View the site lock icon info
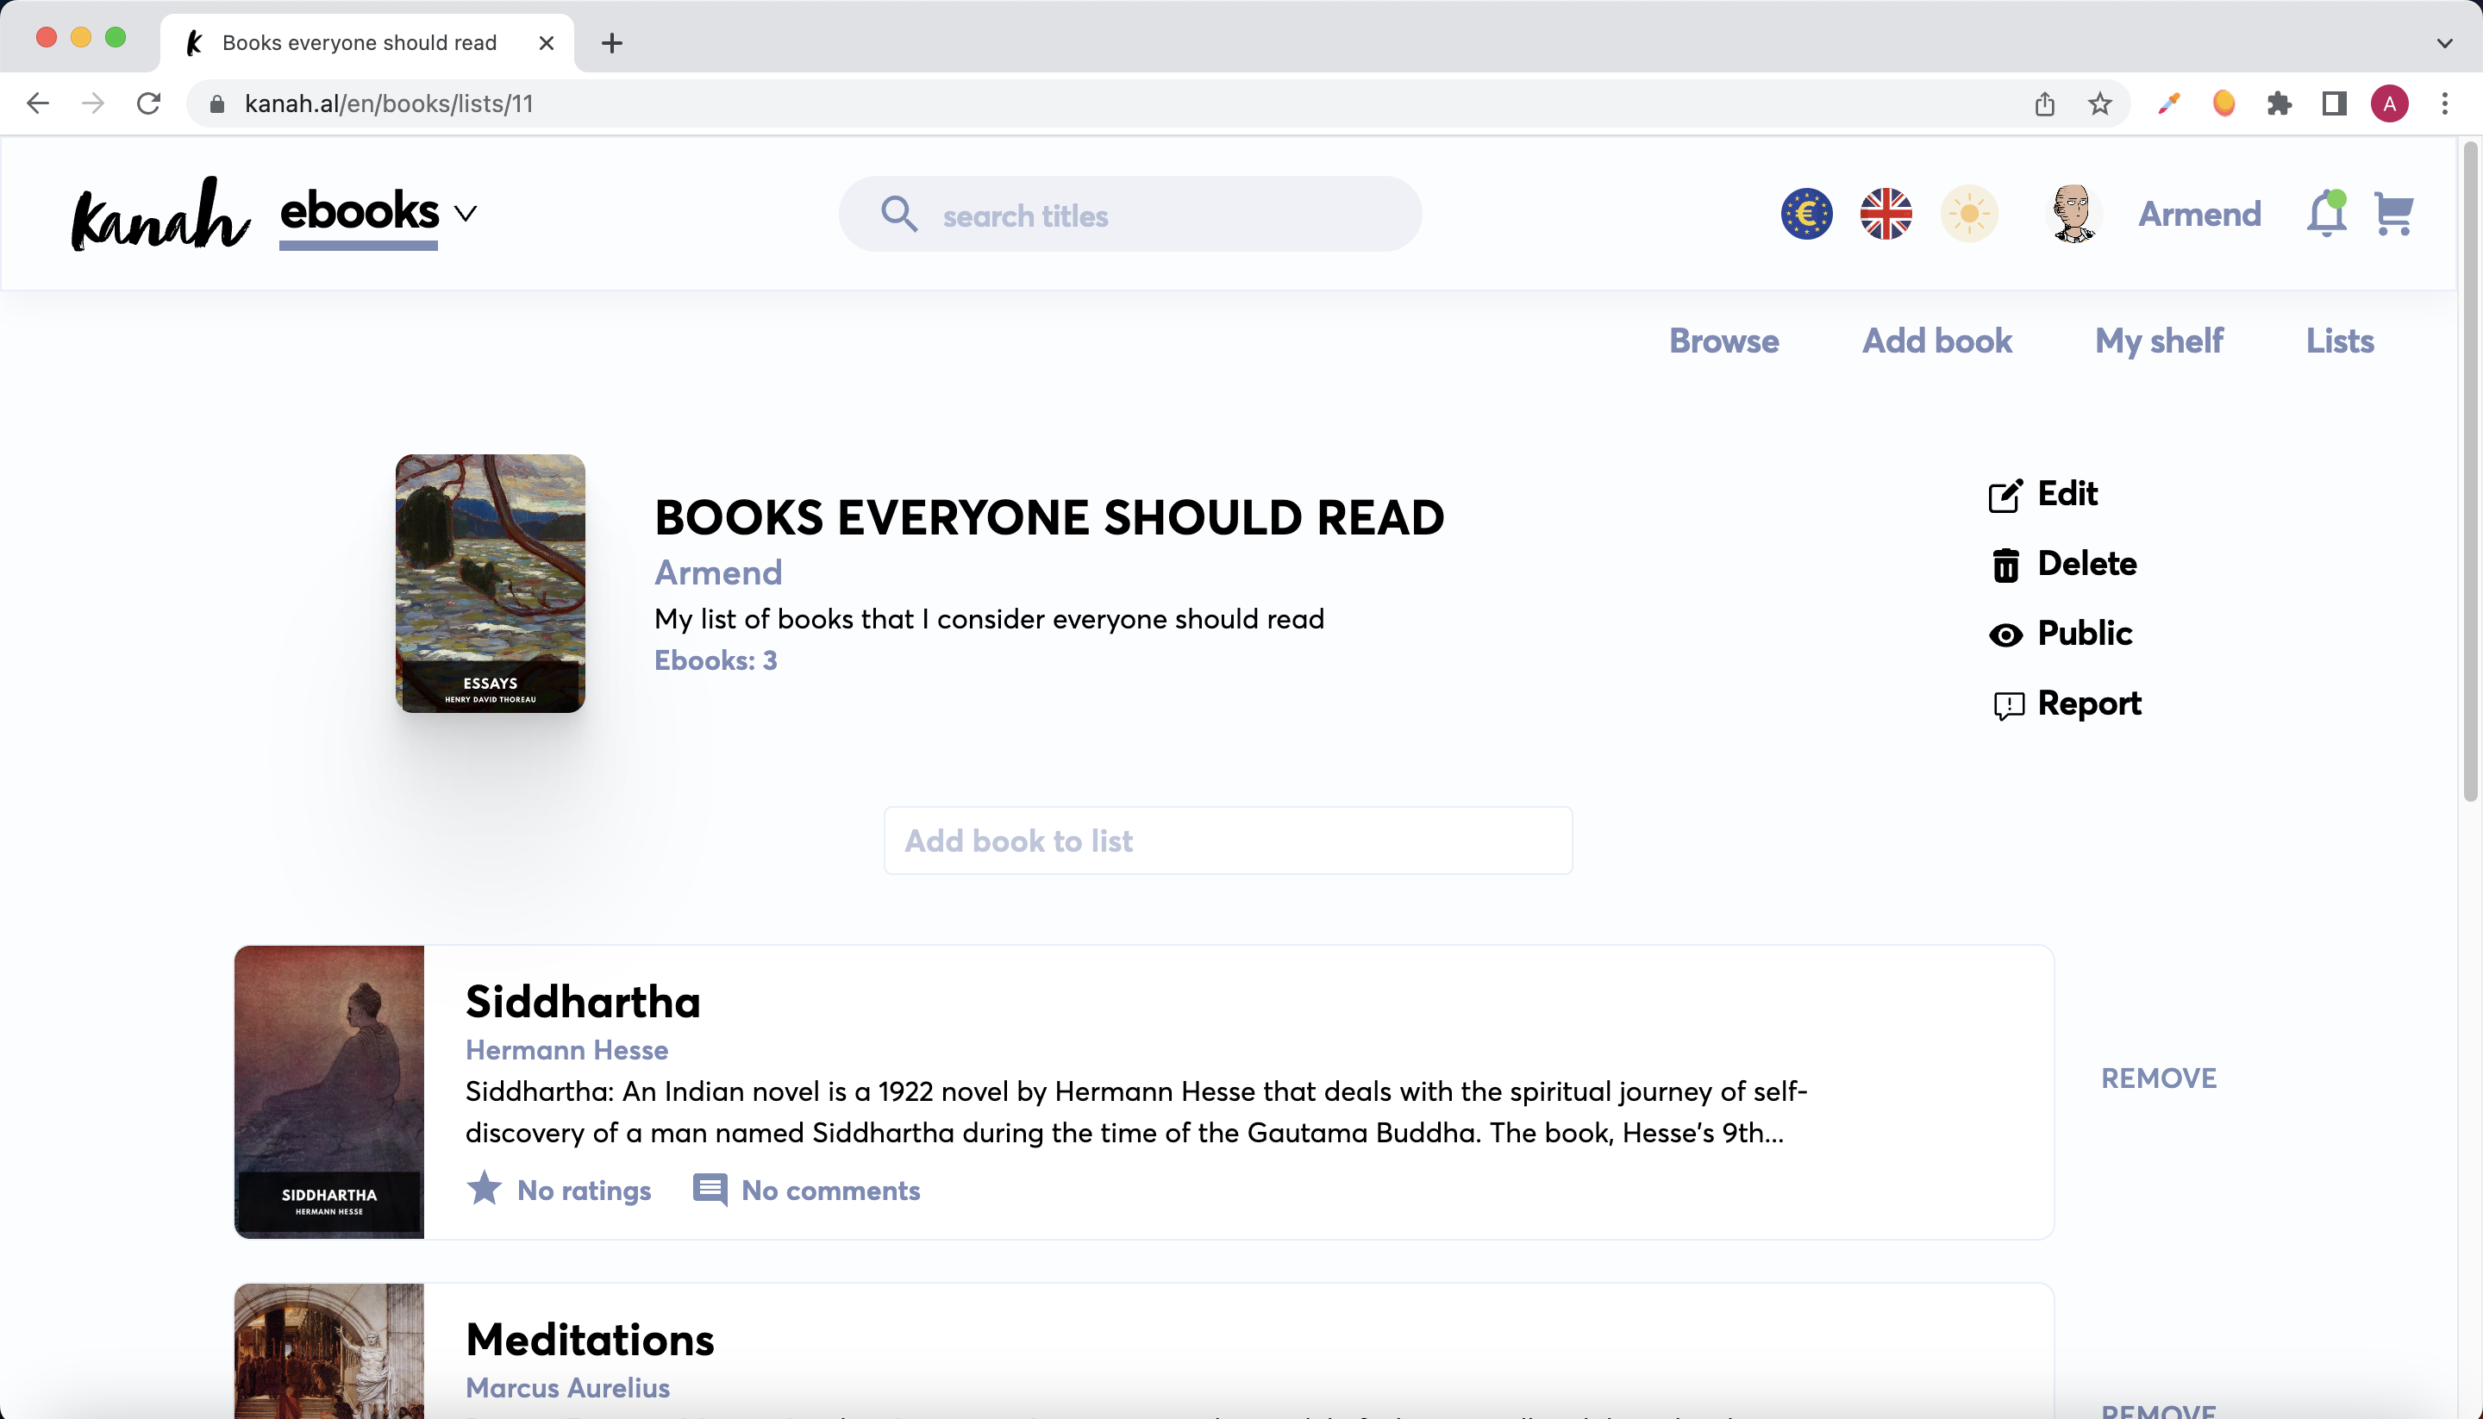Image resolution: width=2483 pixels, height=1419 pixels. click(x=217, y=103)
